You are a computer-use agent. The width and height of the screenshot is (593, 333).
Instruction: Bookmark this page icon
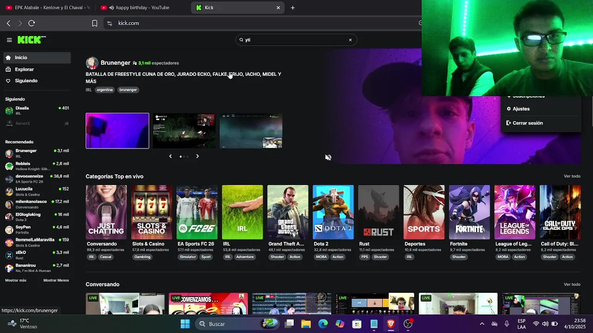tap(95, 23)
